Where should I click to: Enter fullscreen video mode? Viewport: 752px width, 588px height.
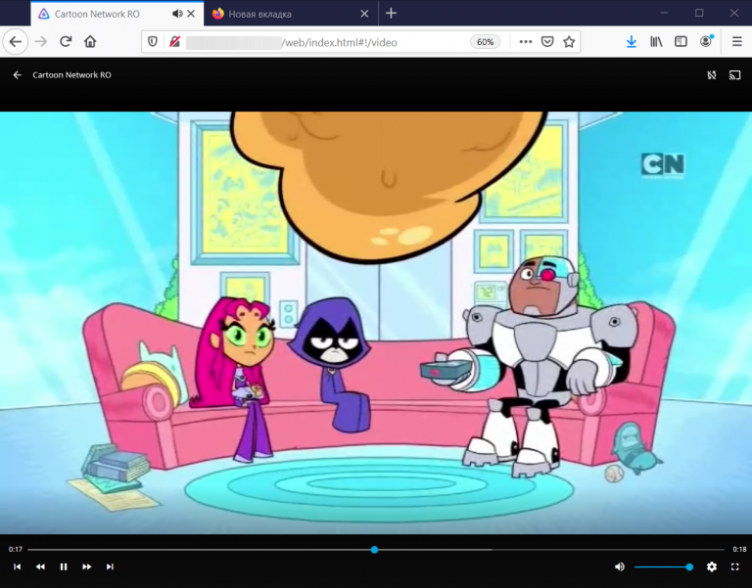[734, 566]
